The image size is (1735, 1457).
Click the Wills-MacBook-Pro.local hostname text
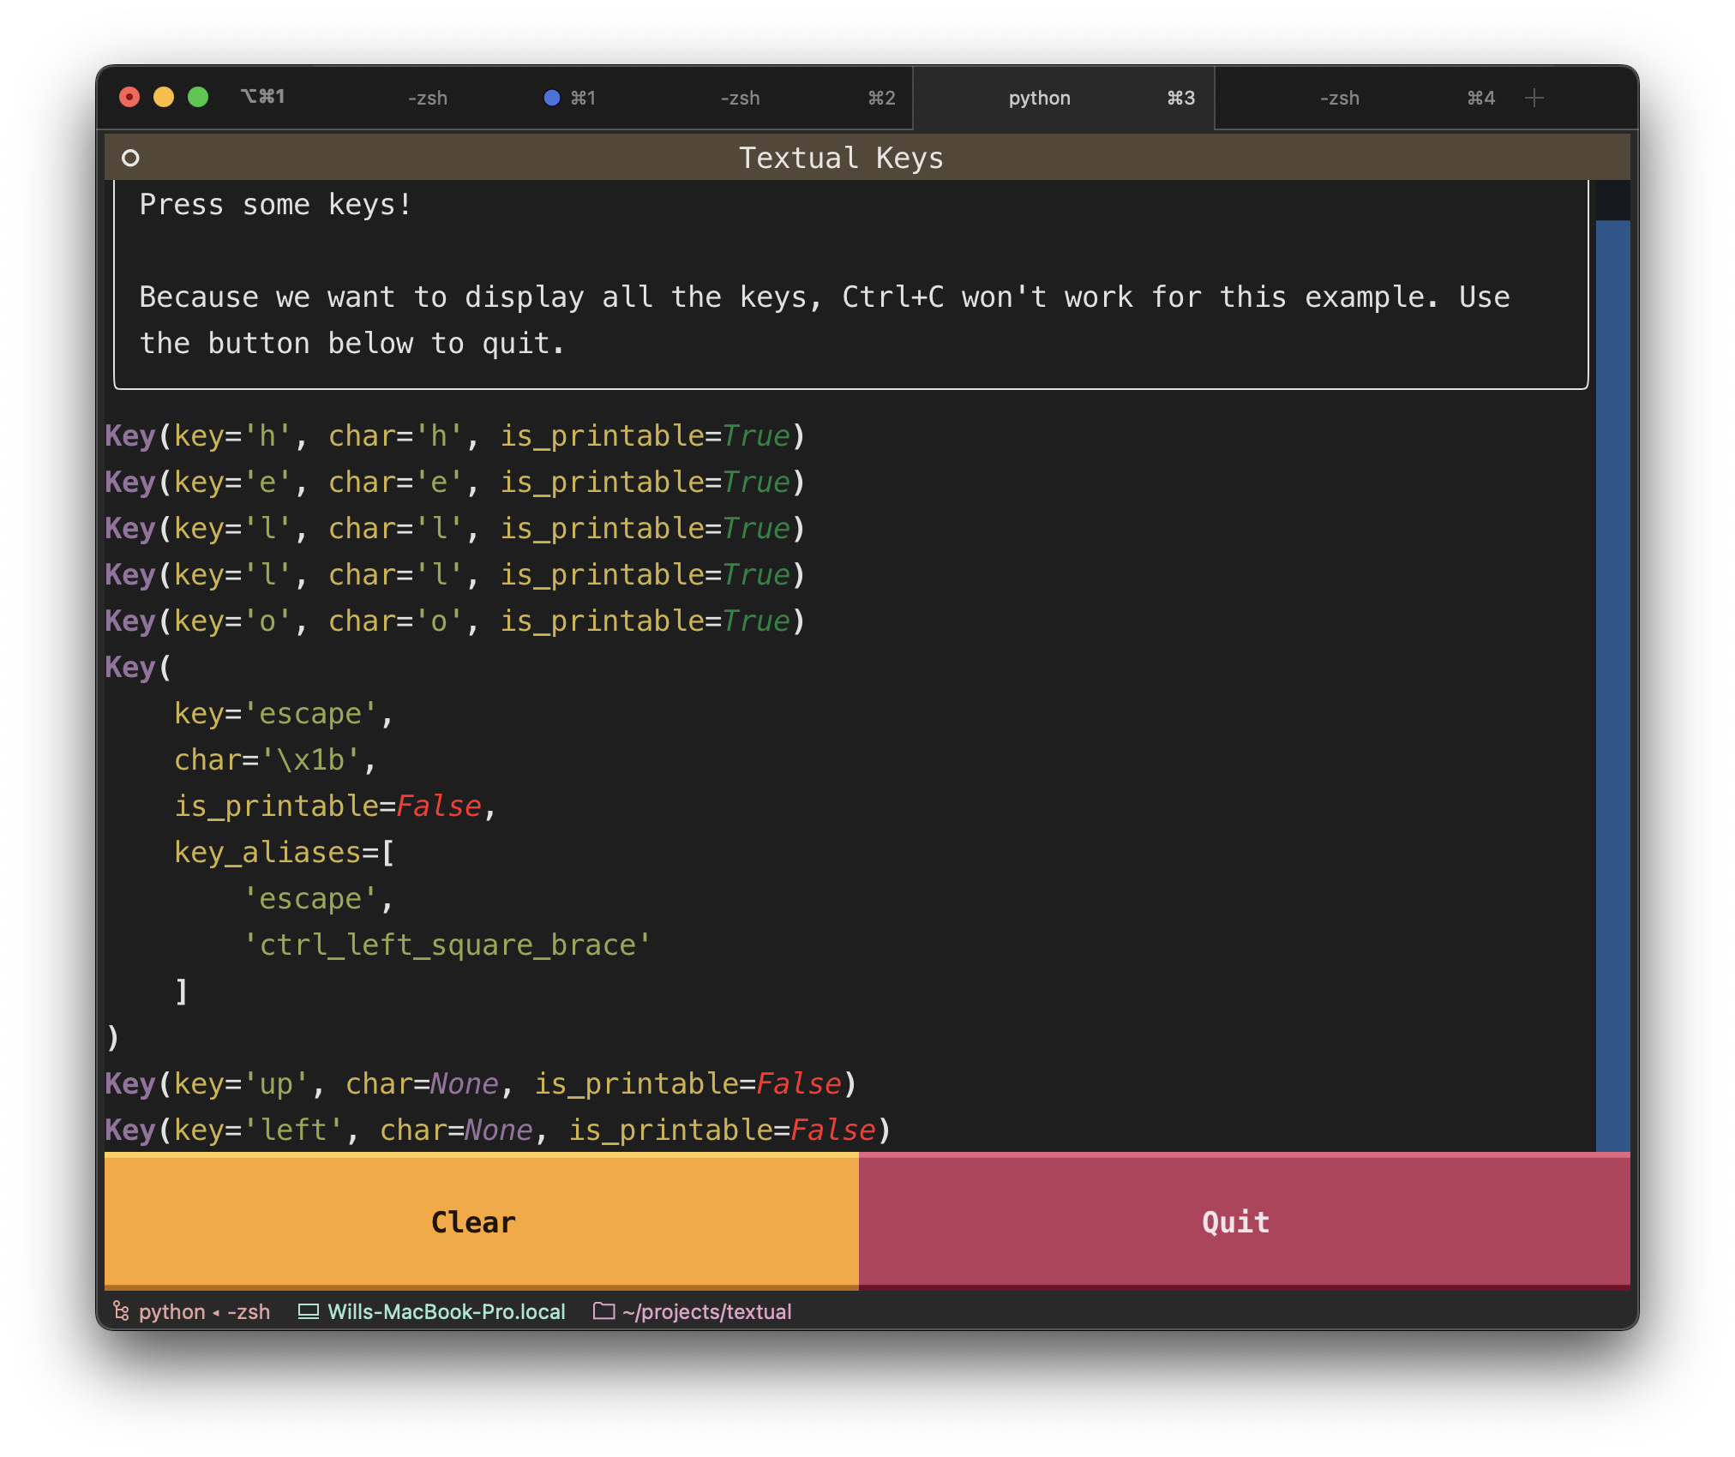tap(447, 1311)
